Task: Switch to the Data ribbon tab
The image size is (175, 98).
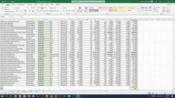Action: pyautogui.click(x=36, y=5)
